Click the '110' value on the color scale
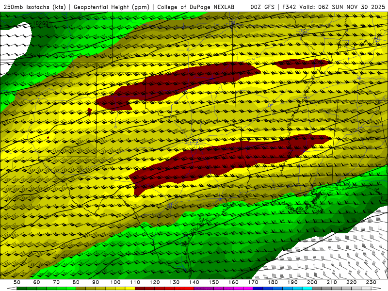 click(135, 282)
